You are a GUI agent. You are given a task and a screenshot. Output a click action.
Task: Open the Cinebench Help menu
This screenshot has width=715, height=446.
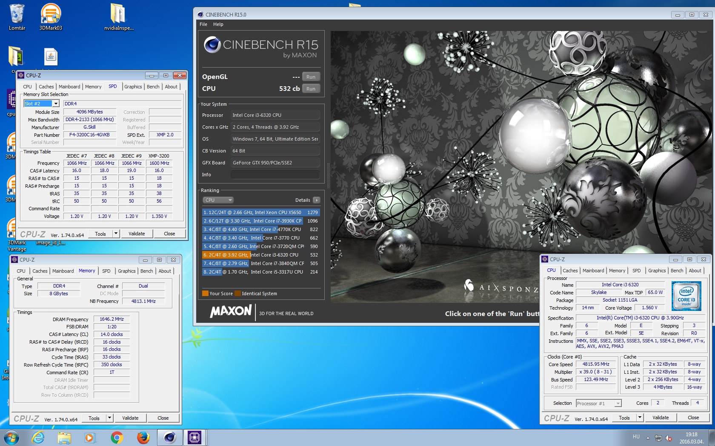coord(218,24)
